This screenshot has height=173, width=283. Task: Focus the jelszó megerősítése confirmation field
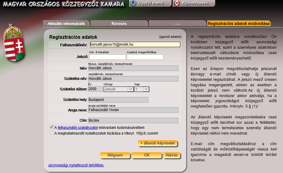[145, 57]
